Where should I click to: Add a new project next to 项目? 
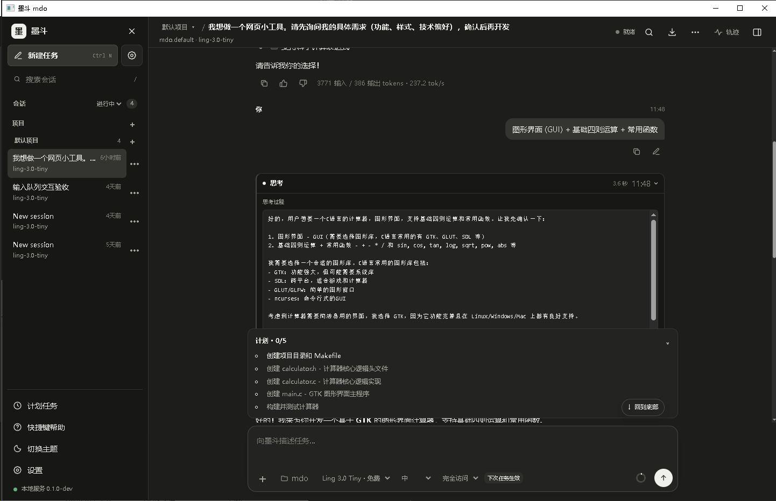(x=132, y=125)
